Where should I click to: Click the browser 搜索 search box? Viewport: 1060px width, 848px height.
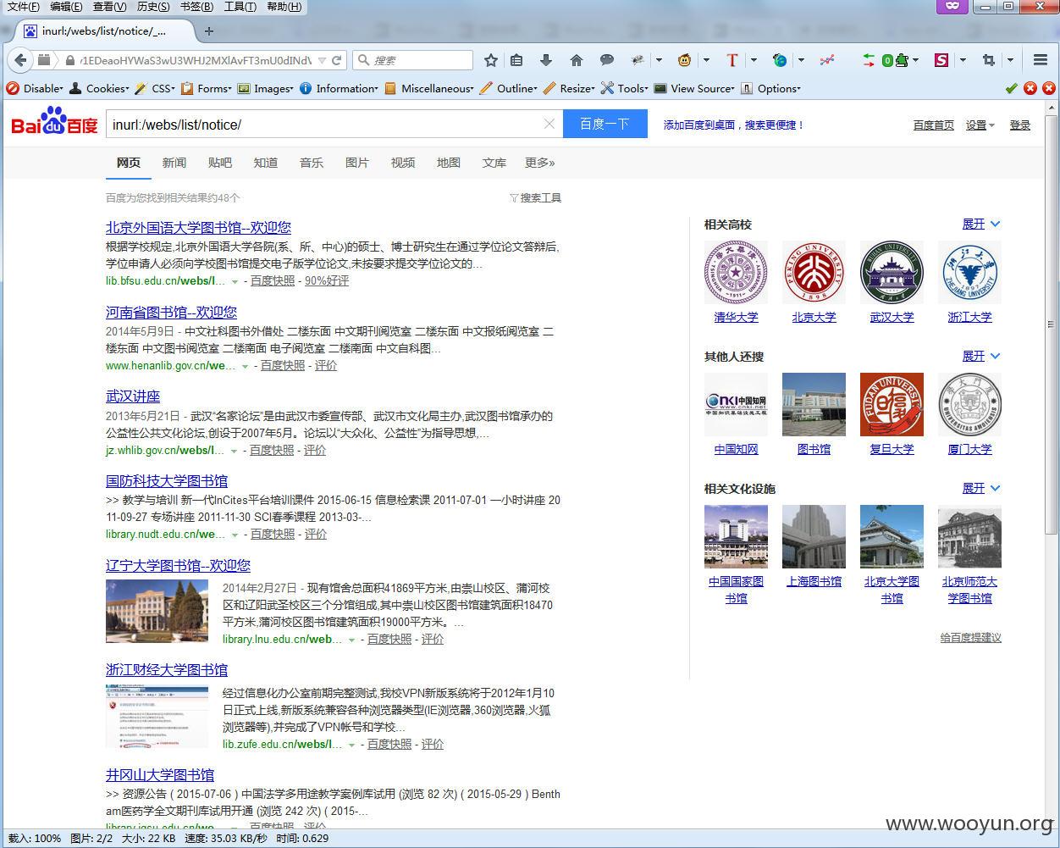click(x=413, y=60)
